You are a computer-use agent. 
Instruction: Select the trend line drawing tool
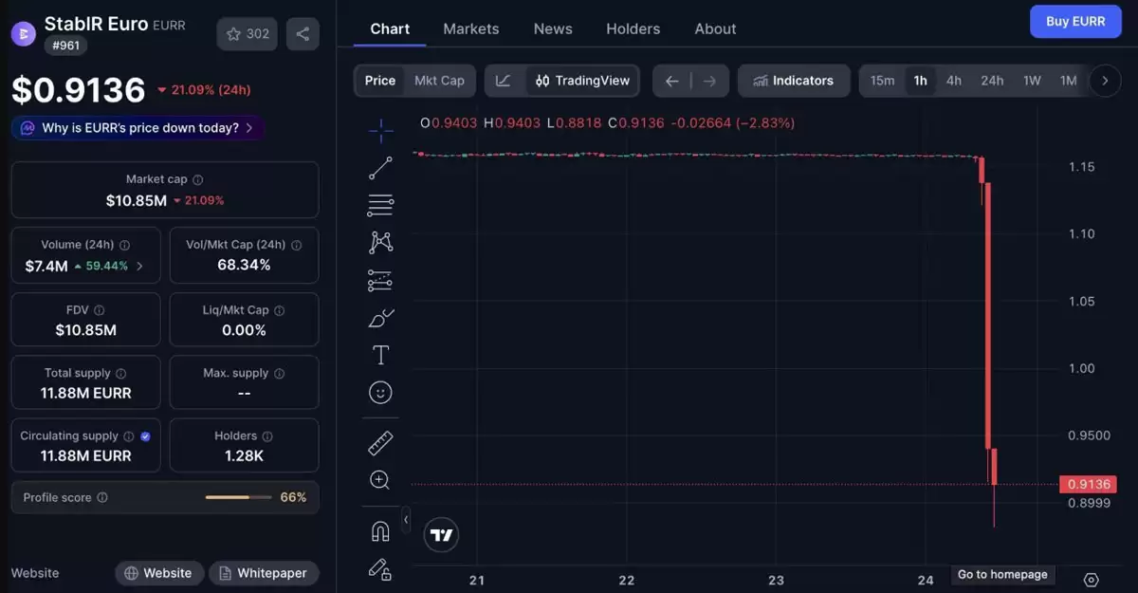[380, 169]
